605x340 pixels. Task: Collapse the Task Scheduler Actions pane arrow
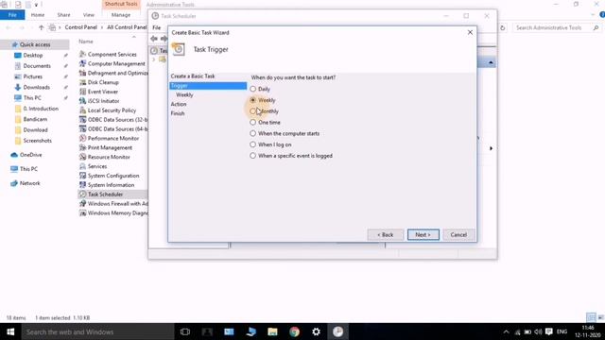[491, 63]
